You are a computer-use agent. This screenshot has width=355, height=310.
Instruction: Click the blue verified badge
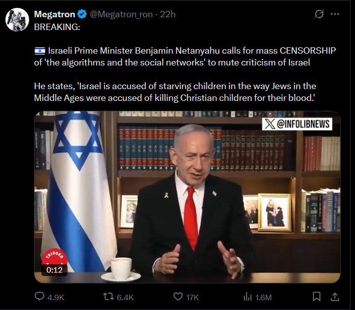82,14
